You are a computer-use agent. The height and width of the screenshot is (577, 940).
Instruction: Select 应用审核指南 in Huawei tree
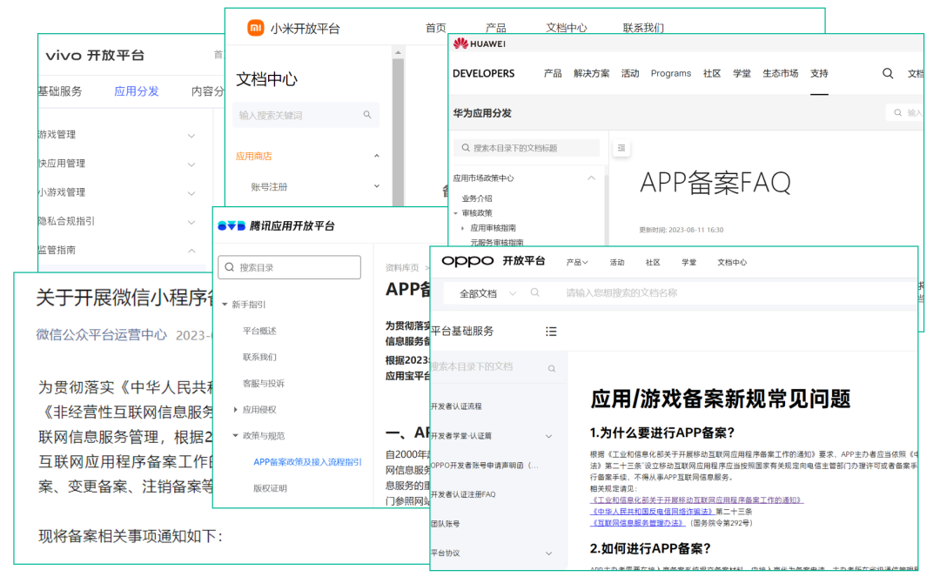(x=493, y=228)
